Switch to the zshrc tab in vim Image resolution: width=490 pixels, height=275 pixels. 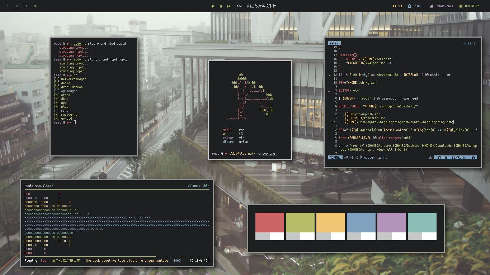point(334,43)
